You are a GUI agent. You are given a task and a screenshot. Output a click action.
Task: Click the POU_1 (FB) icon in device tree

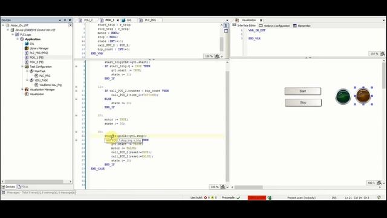27,58
